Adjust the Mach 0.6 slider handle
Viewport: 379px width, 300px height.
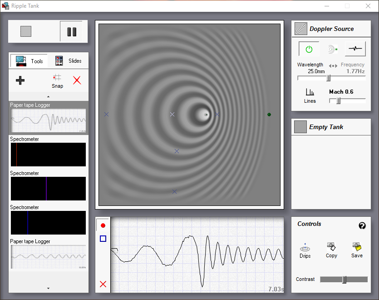(339, 101)
